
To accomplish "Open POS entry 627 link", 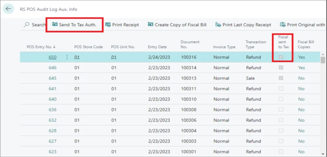I will (53, 141).
